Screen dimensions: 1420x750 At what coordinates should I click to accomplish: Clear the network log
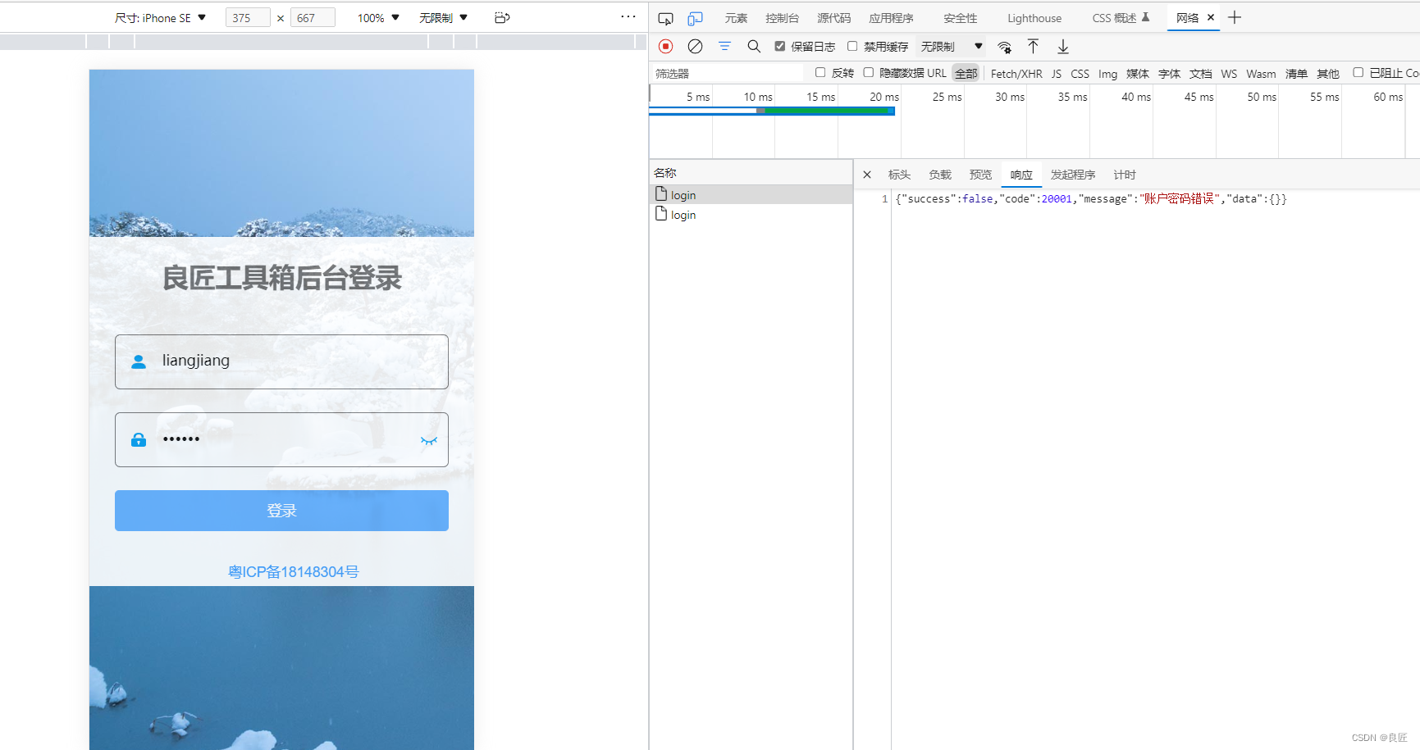pyautogui.click(x=695, y=47)
